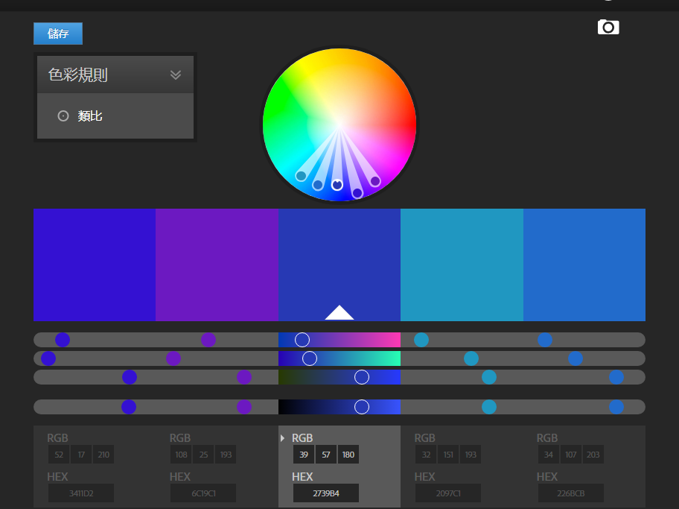Viewport: 679px width, 509px height.
Task: Click the disclosure triangle next to active RGB label
Action: pyautogui.click(x=283, y=438)
